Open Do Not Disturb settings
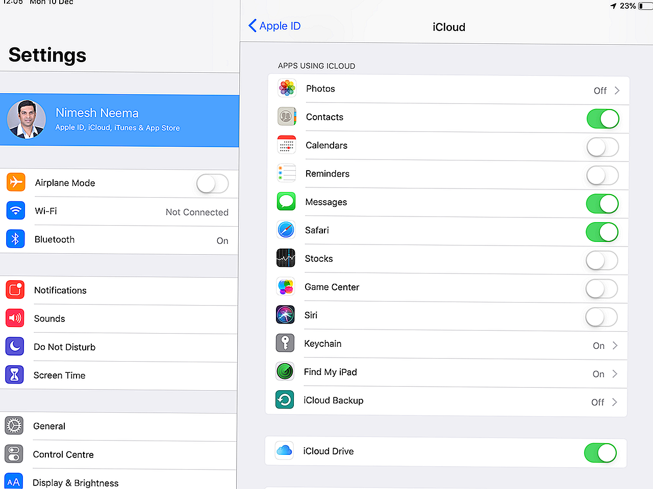Screen dimensions: 653x489 pos(119,347)
